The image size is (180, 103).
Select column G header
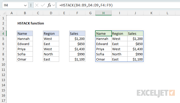(x=90, y=13)
